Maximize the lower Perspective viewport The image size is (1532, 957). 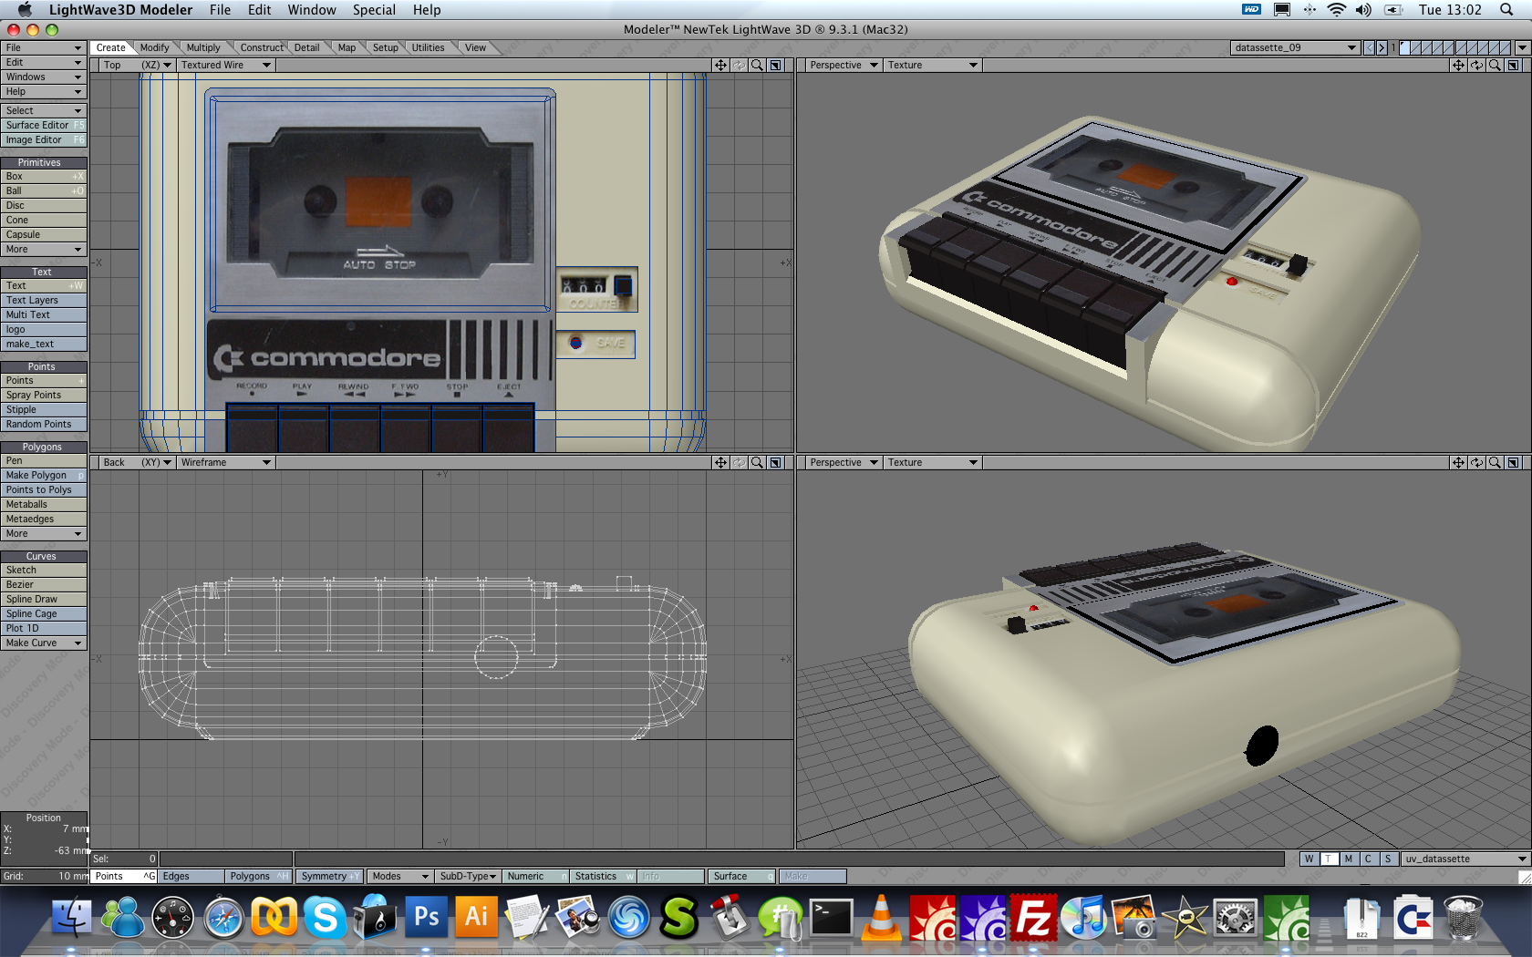(1513, 462)
